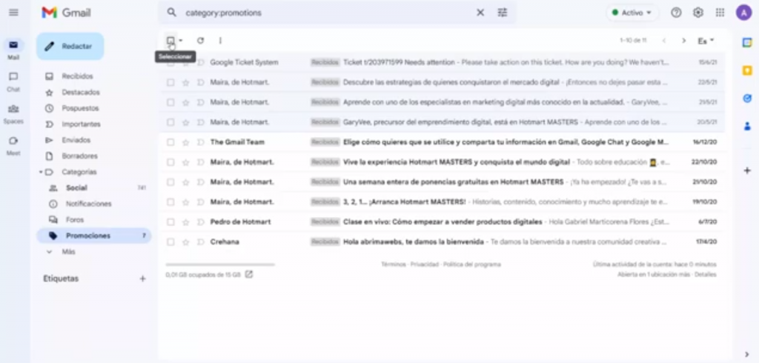This screenshot has width=759, height=363.
Task: Check the Pedro de Hotmart email checkbox
Action: pos(170,222)
